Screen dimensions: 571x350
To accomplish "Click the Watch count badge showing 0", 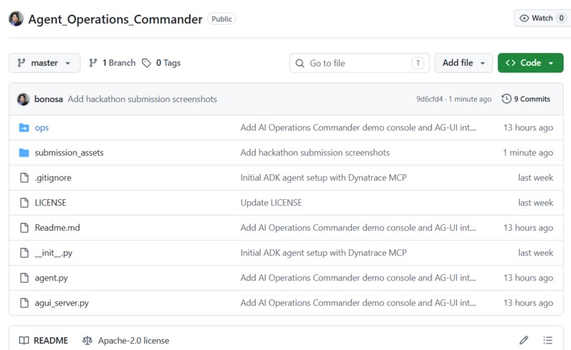I will 561,18.
